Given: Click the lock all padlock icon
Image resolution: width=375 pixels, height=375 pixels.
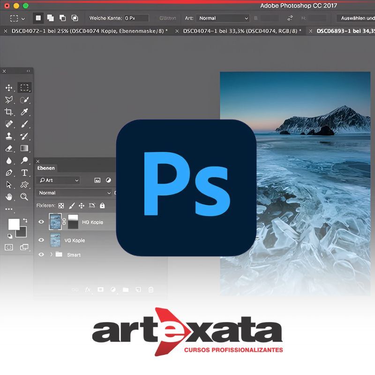Looking at the screenshot, I should click(102, 205).
